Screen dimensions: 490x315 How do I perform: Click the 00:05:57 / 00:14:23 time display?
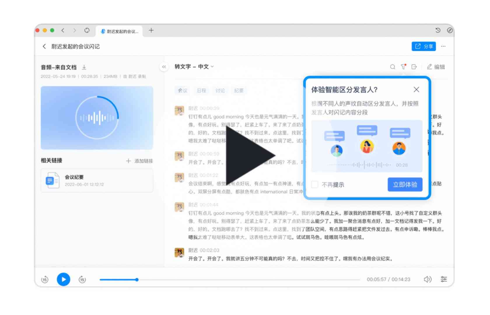(x=388, y=279)
